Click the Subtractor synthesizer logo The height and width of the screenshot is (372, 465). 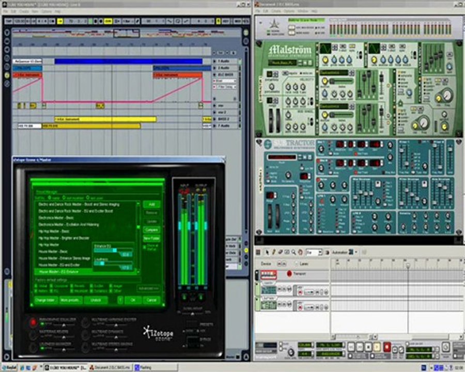click(x=289, y=145)
